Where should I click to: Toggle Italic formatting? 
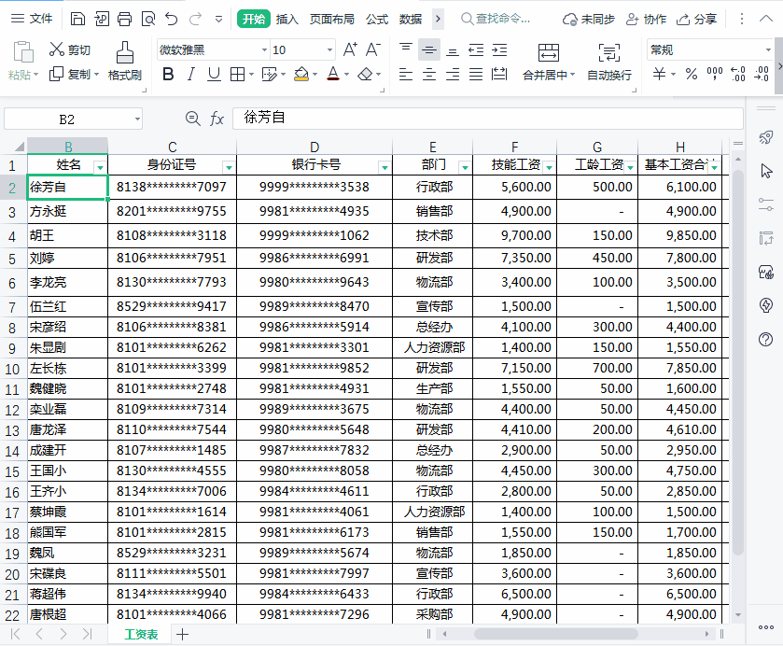coord(190,75)
